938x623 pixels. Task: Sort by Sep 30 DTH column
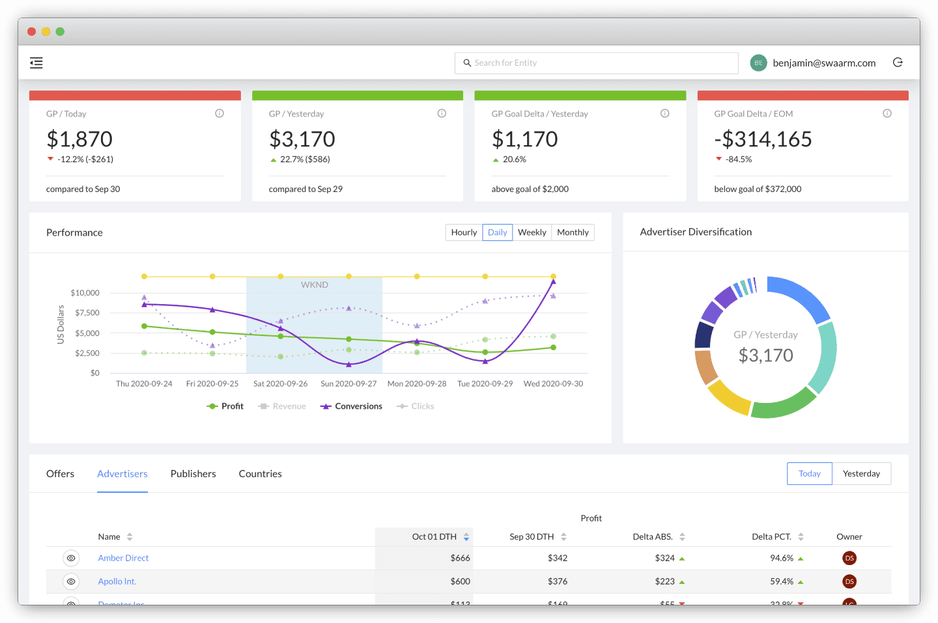[x=563, y=537]
